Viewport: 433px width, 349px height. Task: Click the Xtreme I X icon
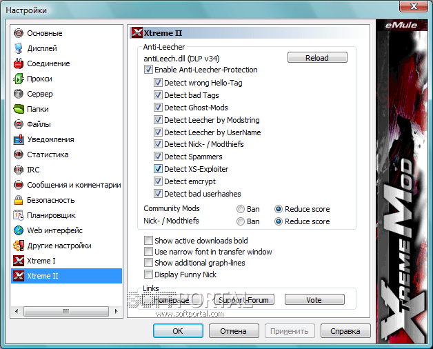19,261
